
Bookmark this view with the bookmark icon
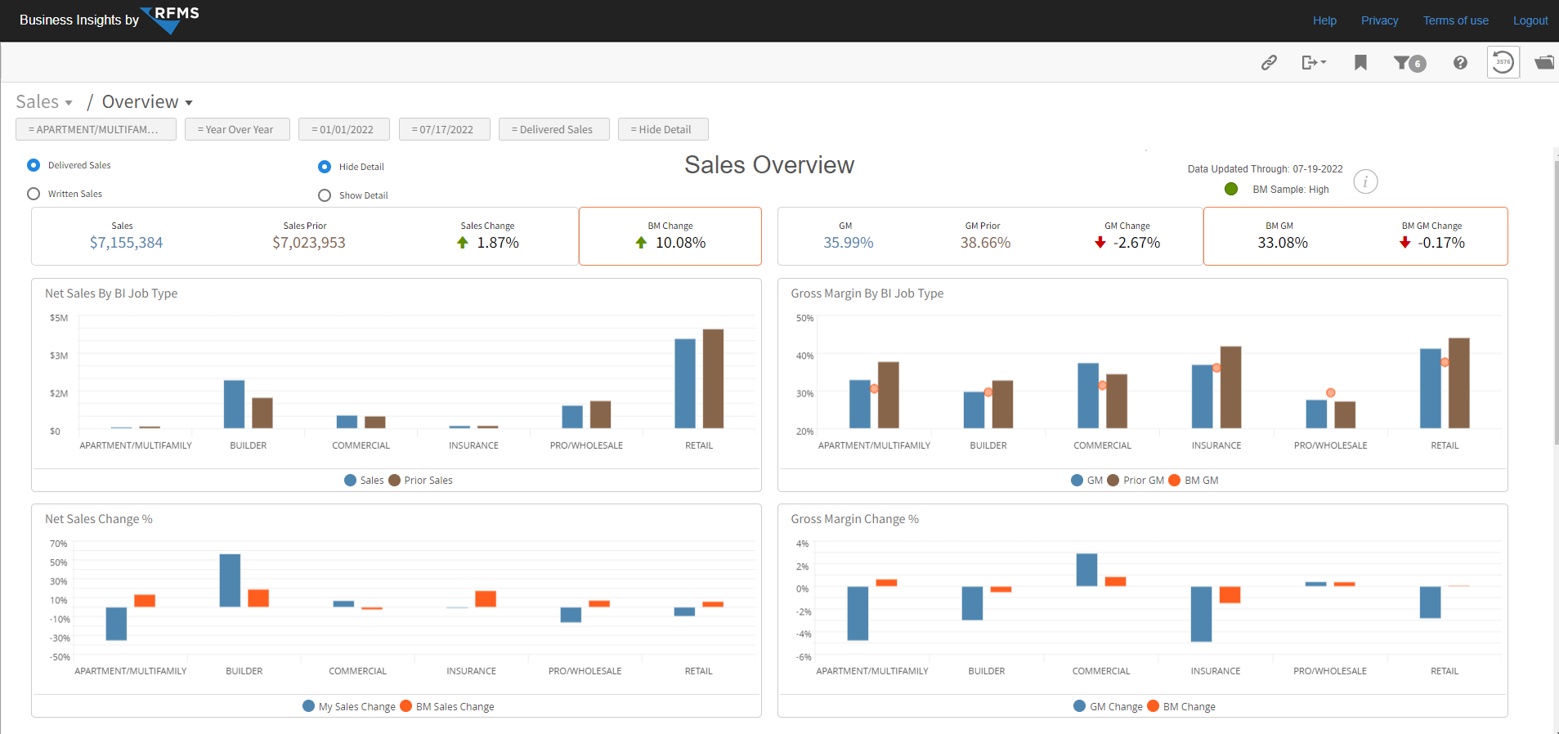pos(1360,62)
